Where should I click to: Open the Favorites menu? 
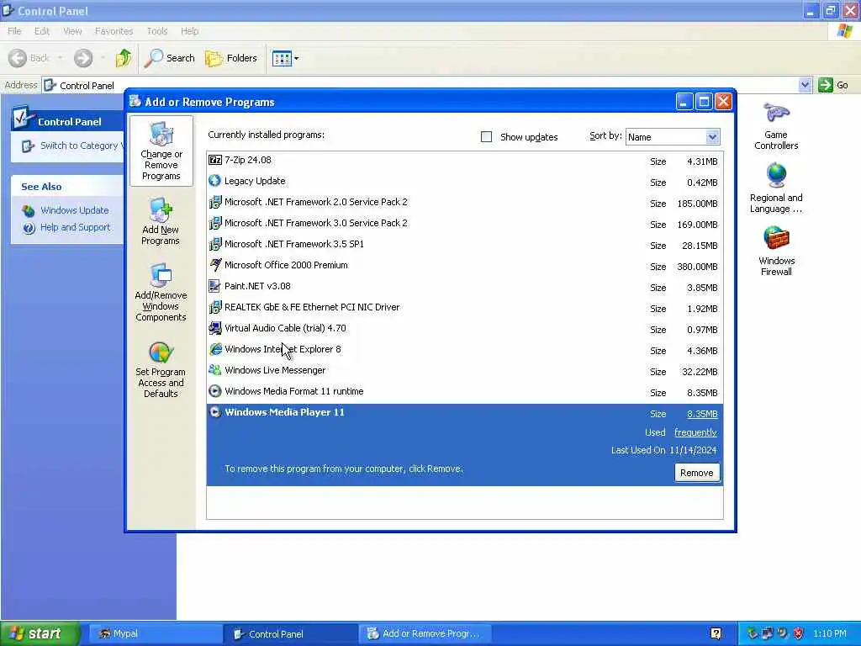pos(114,31)
